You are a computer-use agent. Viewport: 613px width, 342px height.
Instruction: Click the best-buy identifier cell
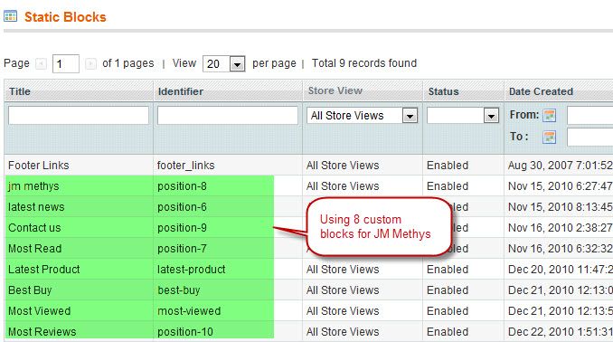(228, 290)
